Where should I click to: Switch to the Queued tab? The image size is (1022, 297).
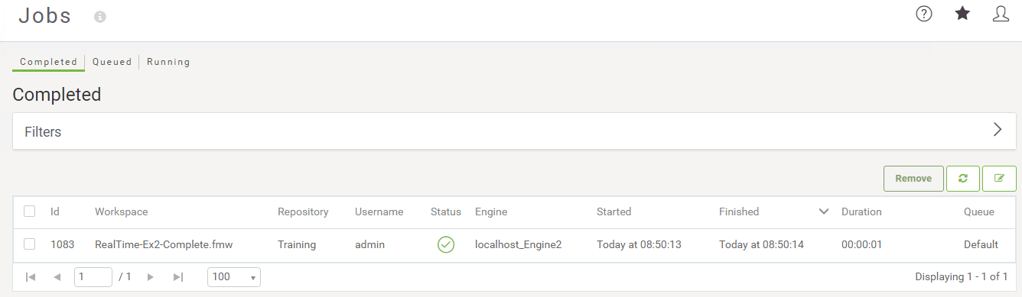tap(112, 62)
